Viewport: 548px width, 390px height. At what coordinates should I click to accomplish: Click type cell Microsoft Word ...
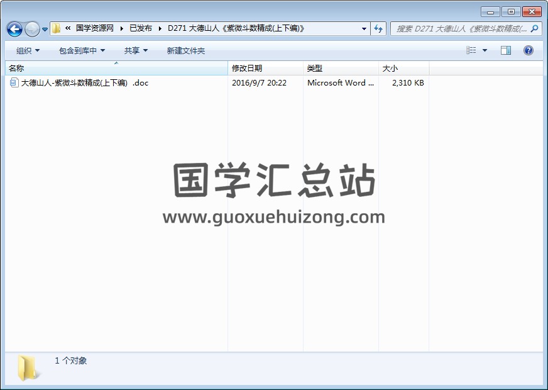click(x=341, y=83)
